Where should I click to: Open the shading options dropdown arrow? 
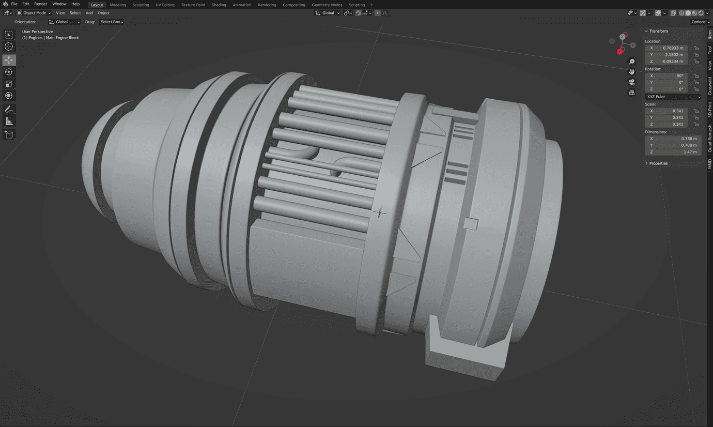click(707, 13)
